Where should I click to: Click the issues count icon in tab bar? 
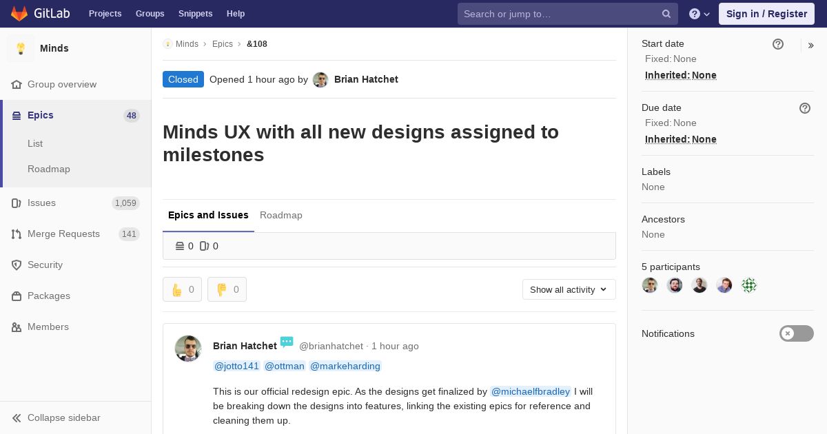pos(204,246)
